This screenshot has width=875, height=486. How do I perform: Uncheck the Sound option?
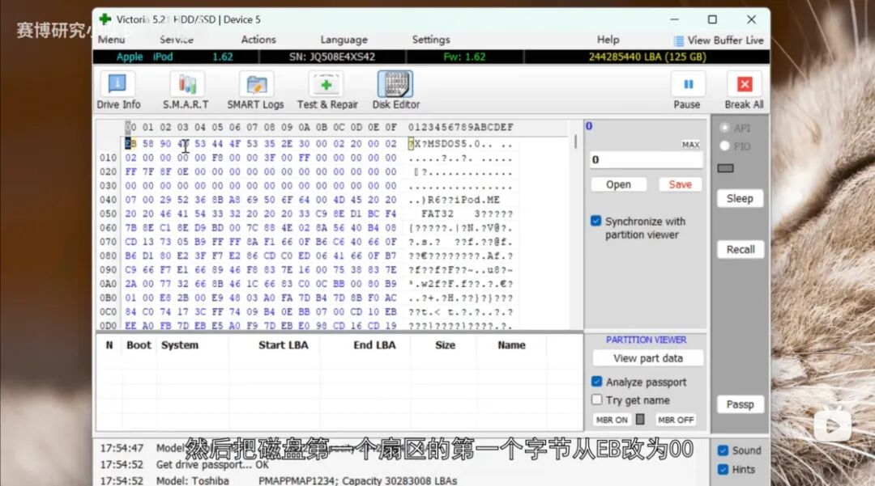pyautogui.click(x=723, y=450)
